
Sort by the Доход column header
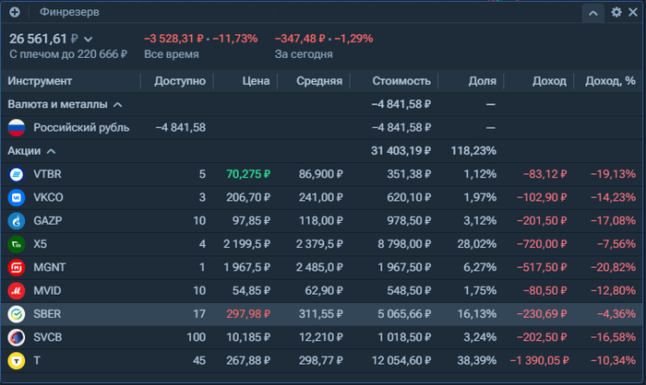pyautogui.click(x=549, y=81)
